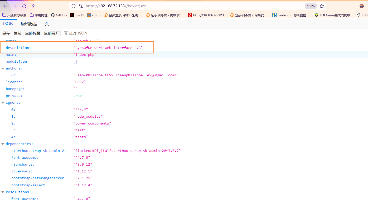The height and width of the screenshot is (219, 368).
Task: Click the 复制 copy button
Action: [x=17, y=33]
